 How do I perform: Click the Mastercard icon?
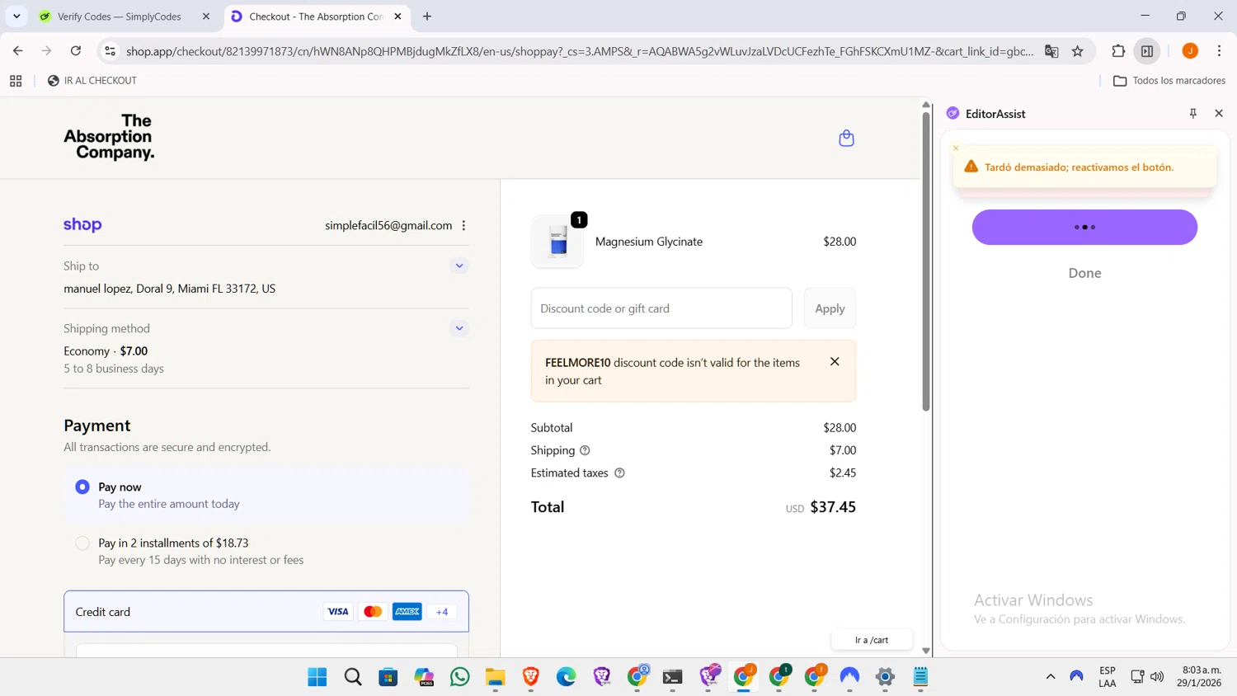tap(373, 612)
